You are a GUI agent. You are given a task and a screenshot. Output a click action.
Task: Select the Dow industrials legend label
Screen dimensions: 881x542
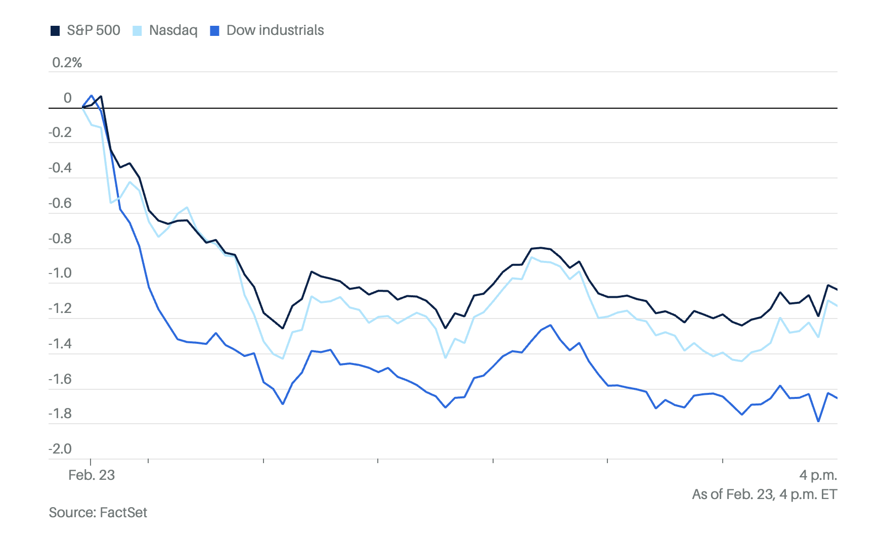point(275,30)
